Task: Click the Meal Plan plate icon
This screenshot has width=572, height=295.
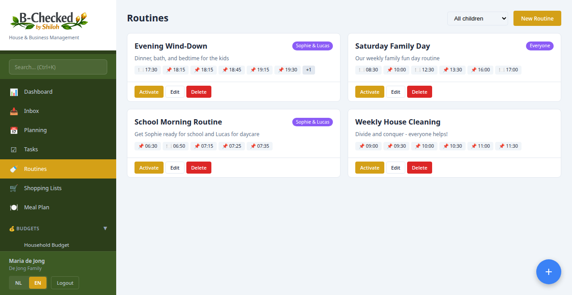Action: point(13,207)
